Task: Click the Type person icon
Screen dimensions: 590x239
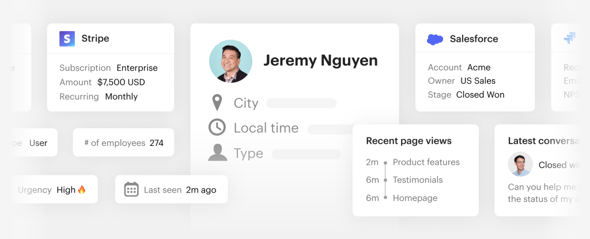Action: [217, 153]
